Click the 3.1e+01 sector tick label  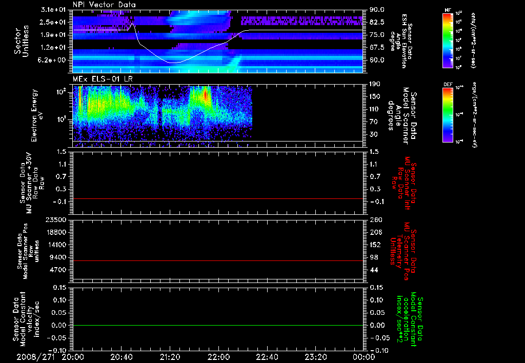click(53, 9)
